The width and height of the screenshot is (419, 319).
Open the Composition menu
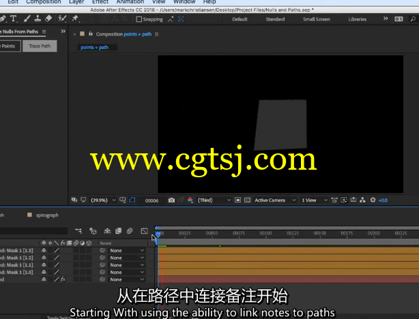point(44,2)
